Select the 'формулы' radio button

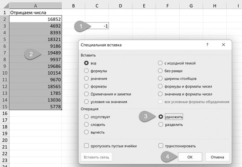87,71
